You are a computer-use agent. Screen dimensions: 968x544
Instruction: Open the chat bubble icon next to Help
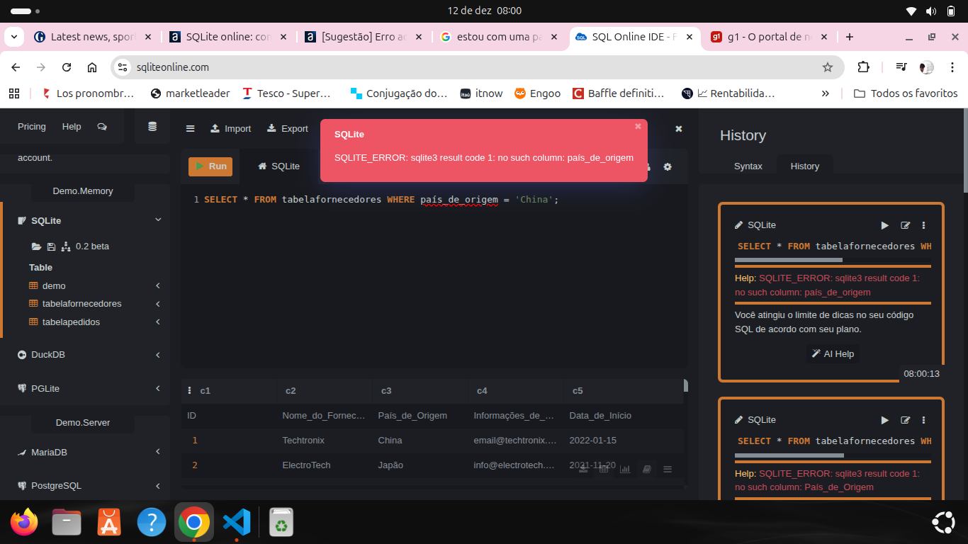pyautogui.click(x=102, y=127)
